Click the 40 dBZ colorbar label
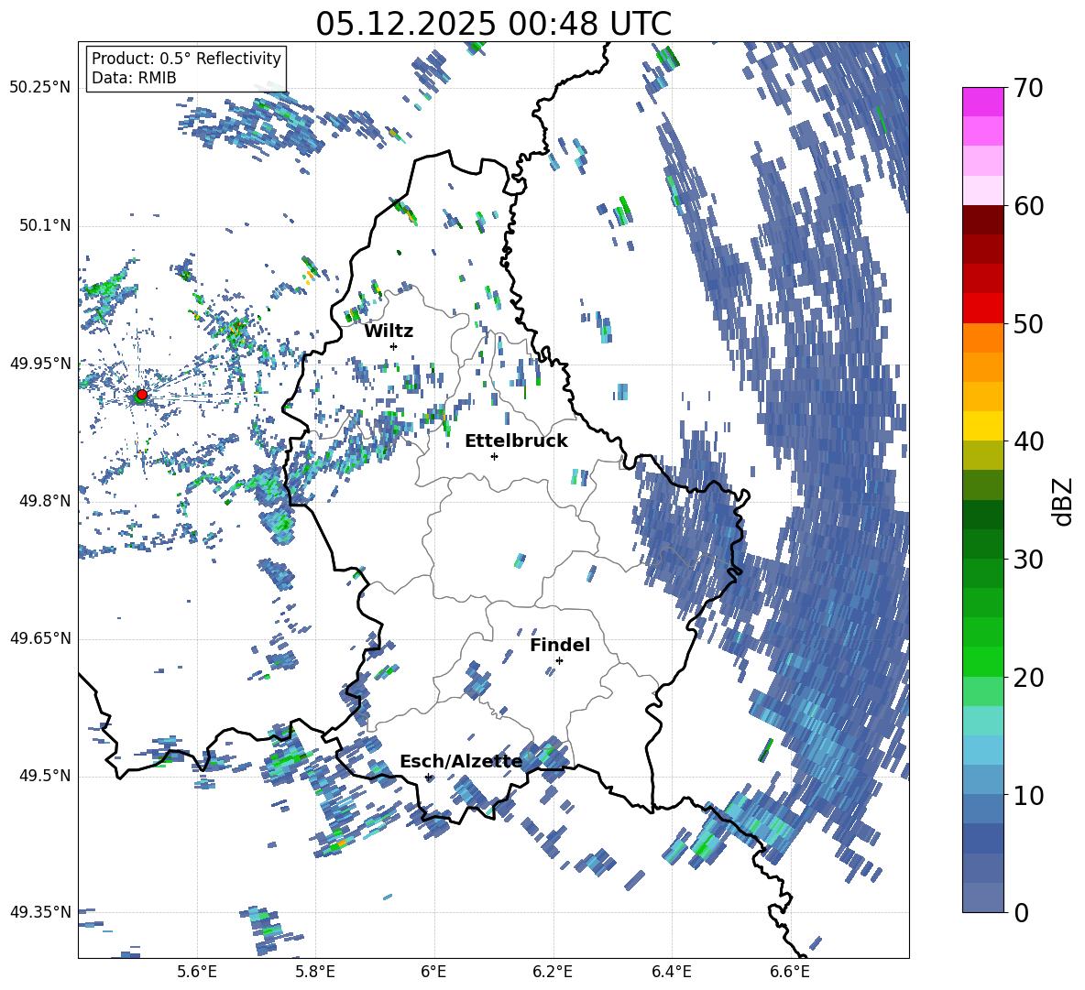This screenshot has height=990, width=1085. [x=1027, y=441]
